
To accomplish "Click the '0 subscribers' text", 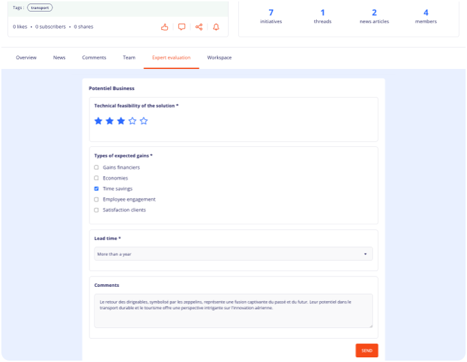I will [x=51, y=27].
